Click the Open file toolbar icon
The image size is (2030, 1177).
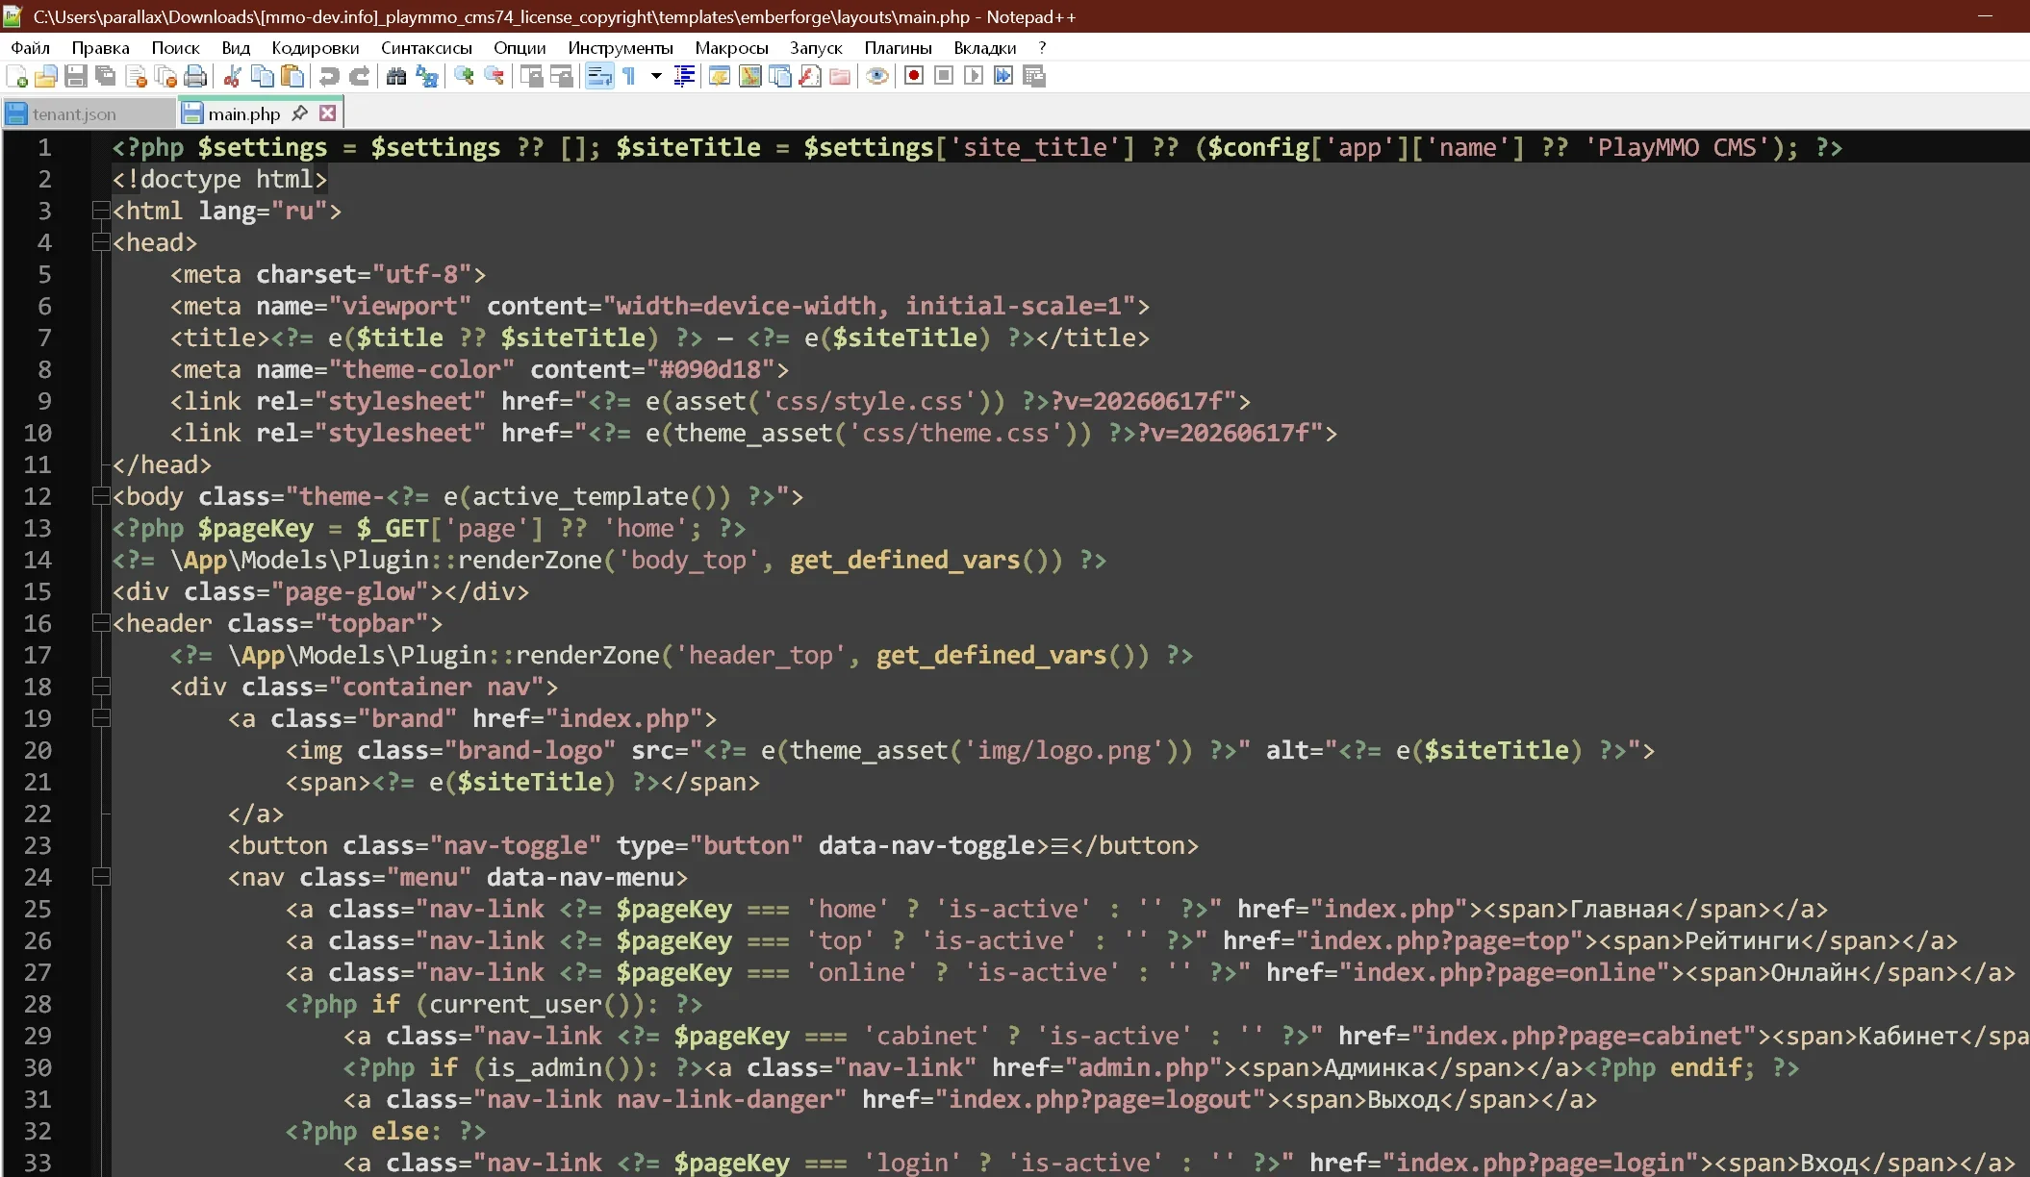pos(45,77)
